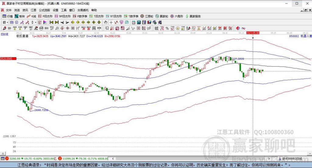This screenshot has width=312, height=168.
Task: Open the 板块 sector view
Action: 20,16
